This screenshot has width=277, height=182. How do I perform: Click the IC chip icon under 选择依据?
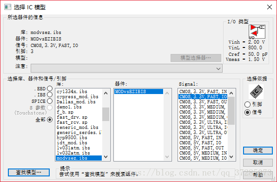[256, 91]
